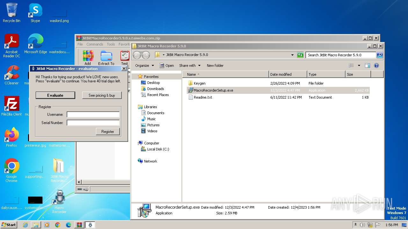408x229 pixels.
Task: Open the Windows Start menu
Action: click(9, 225)
